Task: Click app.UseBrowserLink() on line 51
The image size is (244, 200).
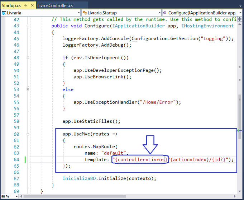Action: point(102,77)
